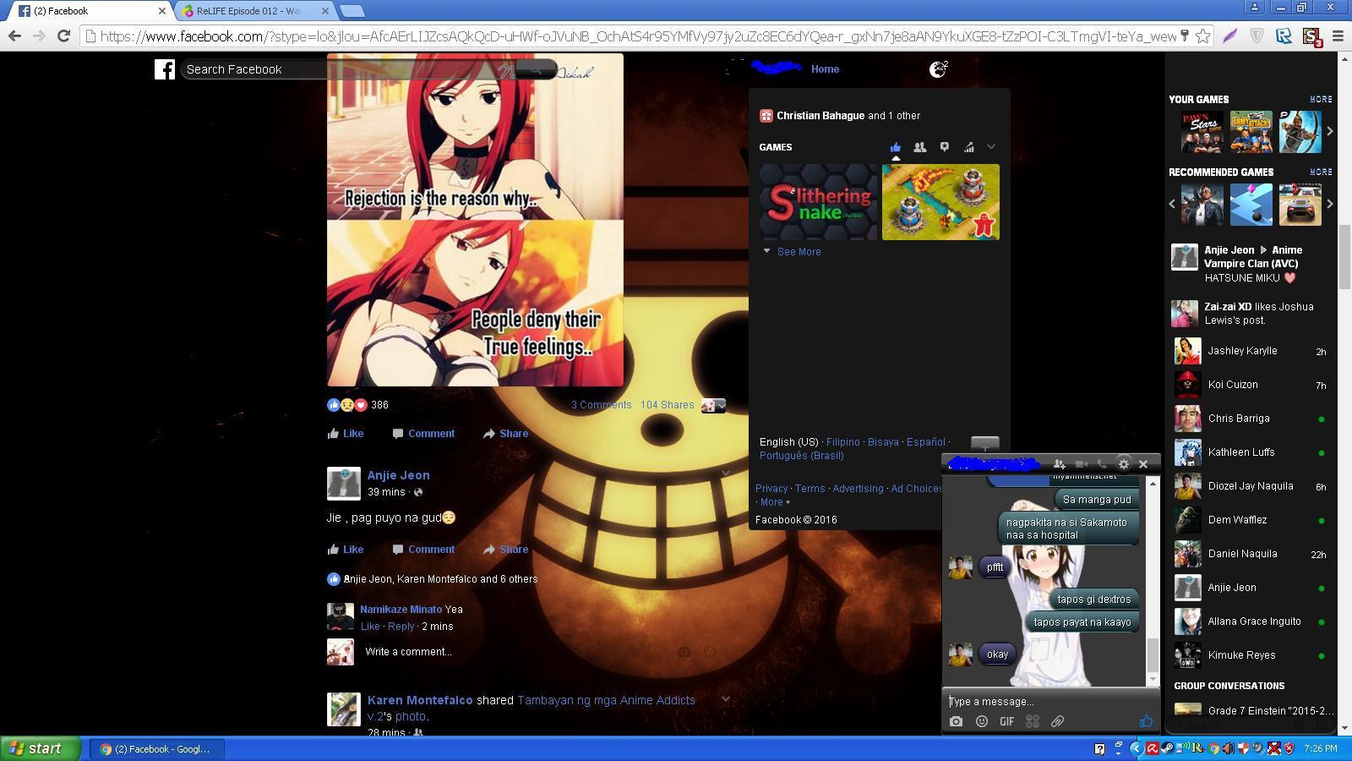
Task: Open the emoji picker in chat
Action: (x=982, y=721)
